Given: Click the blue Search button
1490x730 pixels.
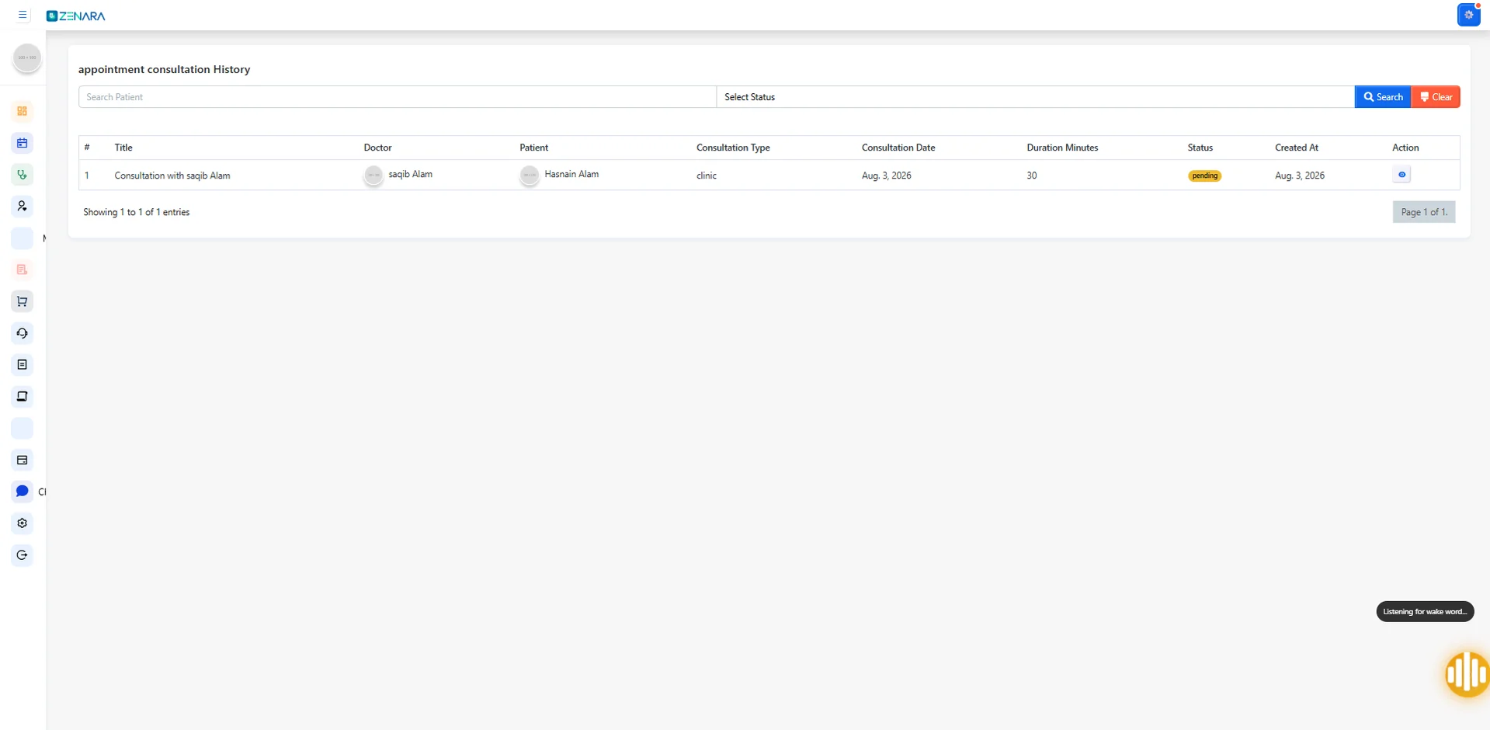Looking at the screenshot, I should (1383, 97).
